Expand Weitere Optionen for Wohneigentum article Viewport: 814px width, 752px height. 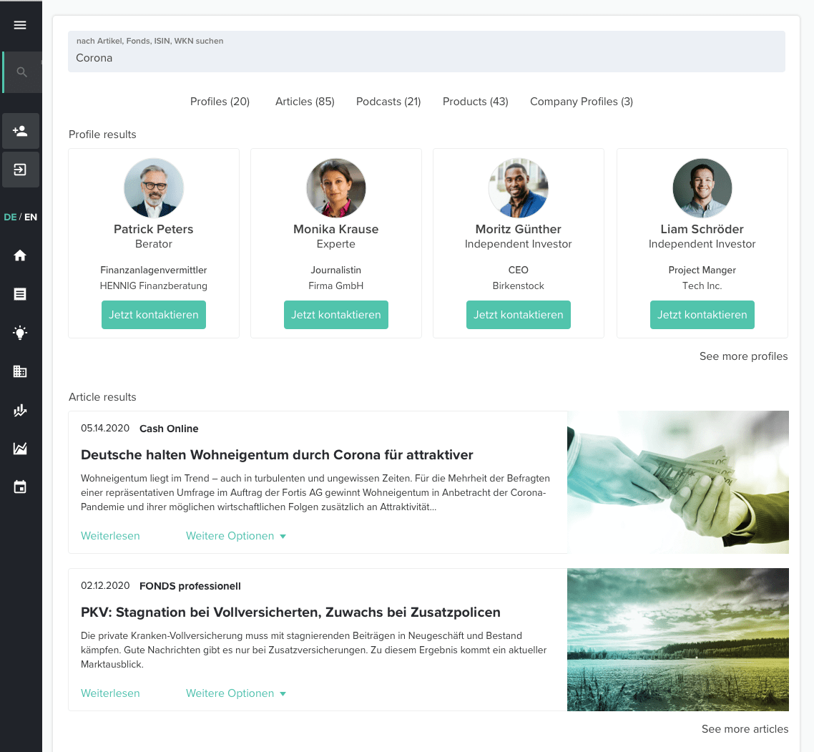coord(236,536)
